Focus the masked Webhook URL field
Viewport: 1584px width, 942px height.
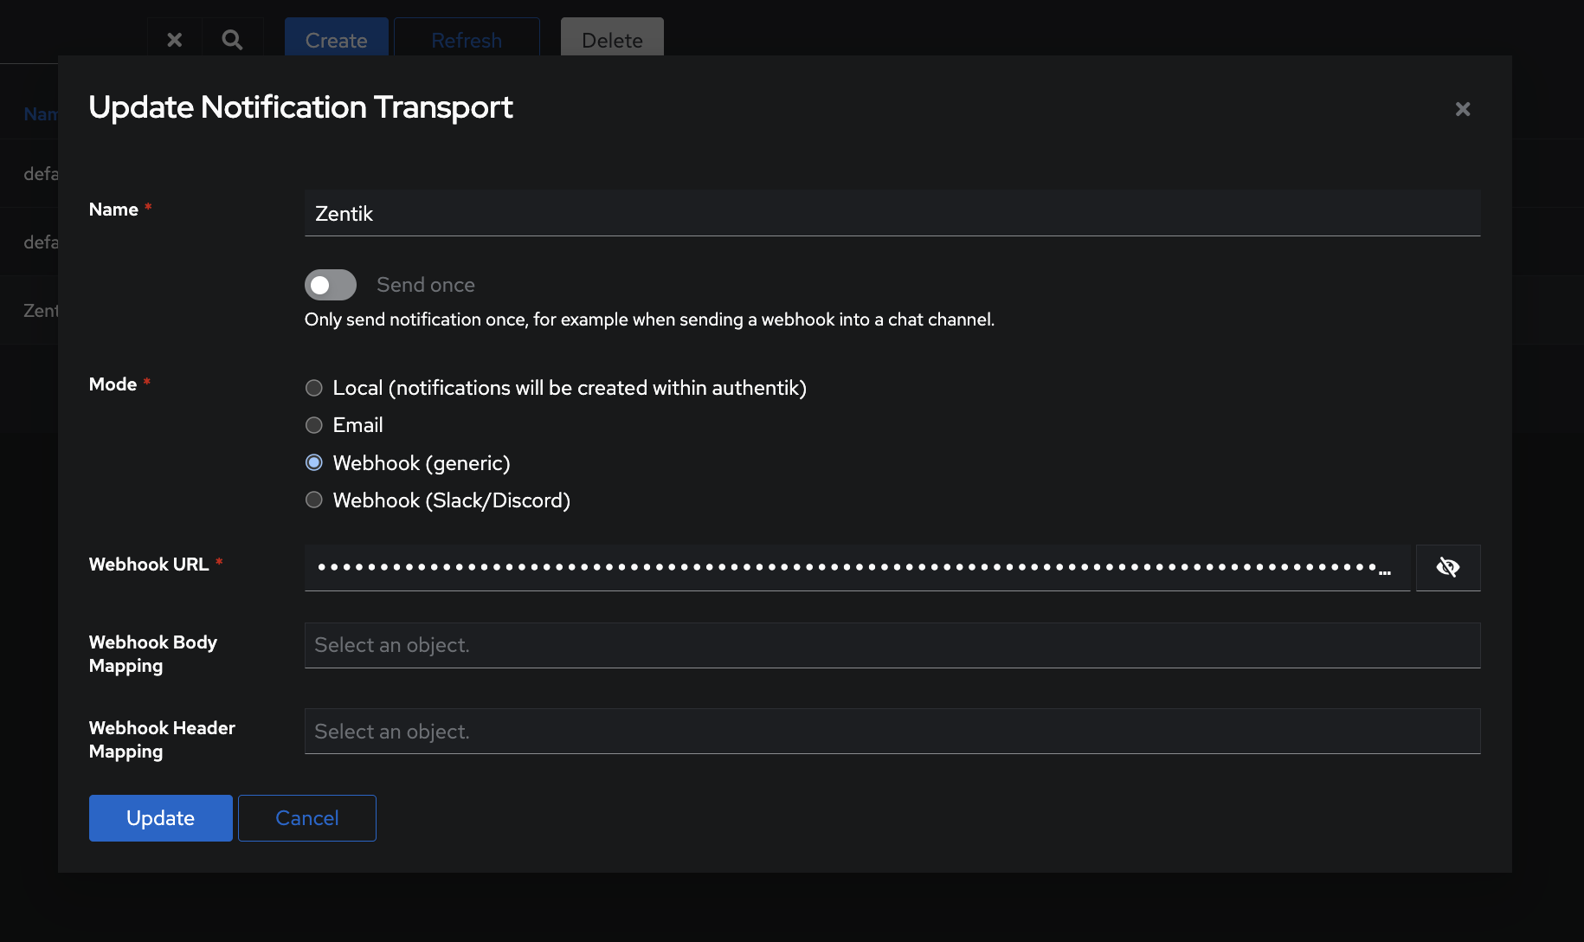click(x=857, y=568)
